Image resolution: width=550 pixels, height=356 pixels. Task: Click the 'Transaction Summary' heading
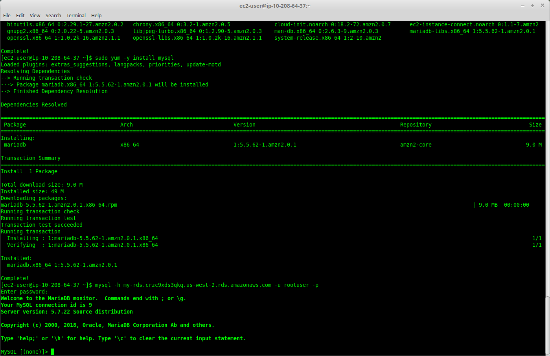[x=31, y=158]
